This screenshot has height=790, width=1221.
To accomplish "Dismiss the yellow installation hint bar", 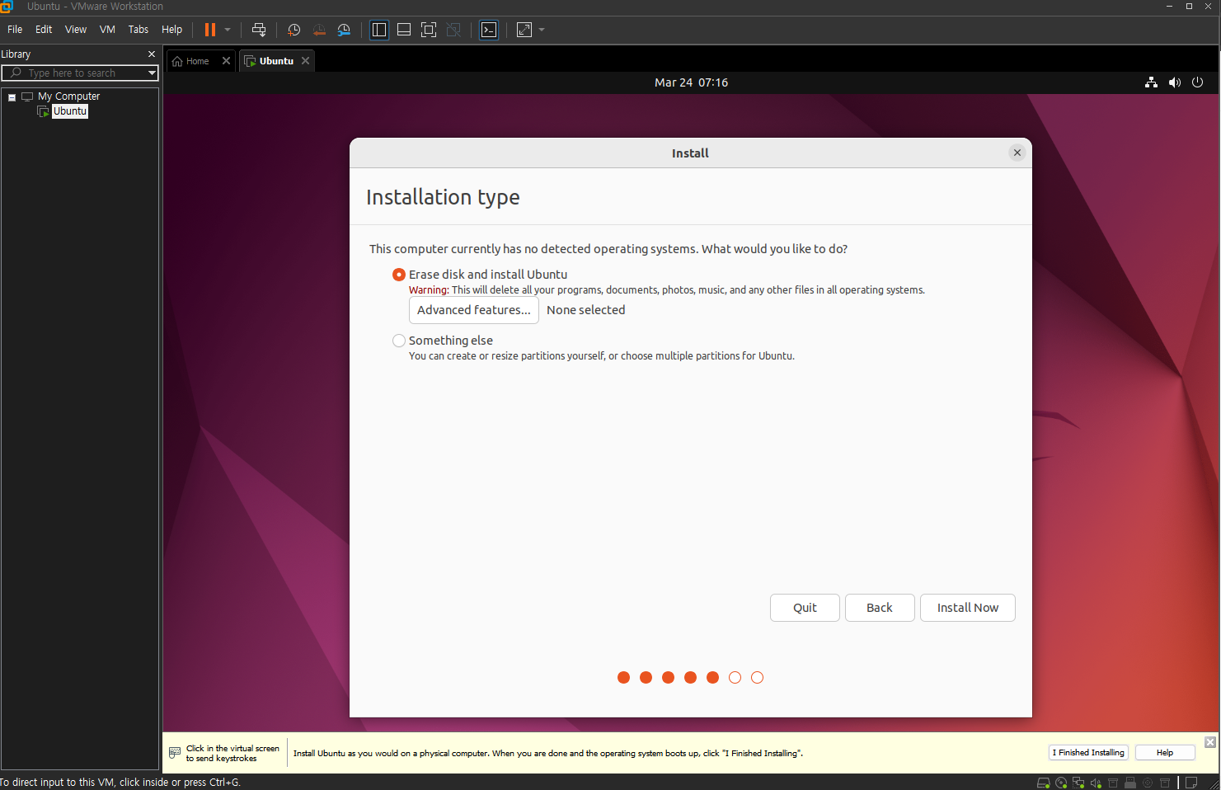I will tap(1210, 742).
